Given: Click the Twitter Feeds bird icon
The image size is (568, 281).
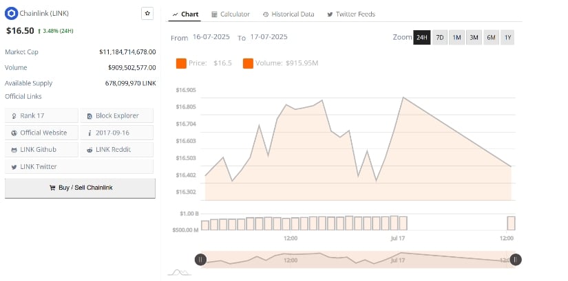Looking at the screenshot, I should (330, 14).
